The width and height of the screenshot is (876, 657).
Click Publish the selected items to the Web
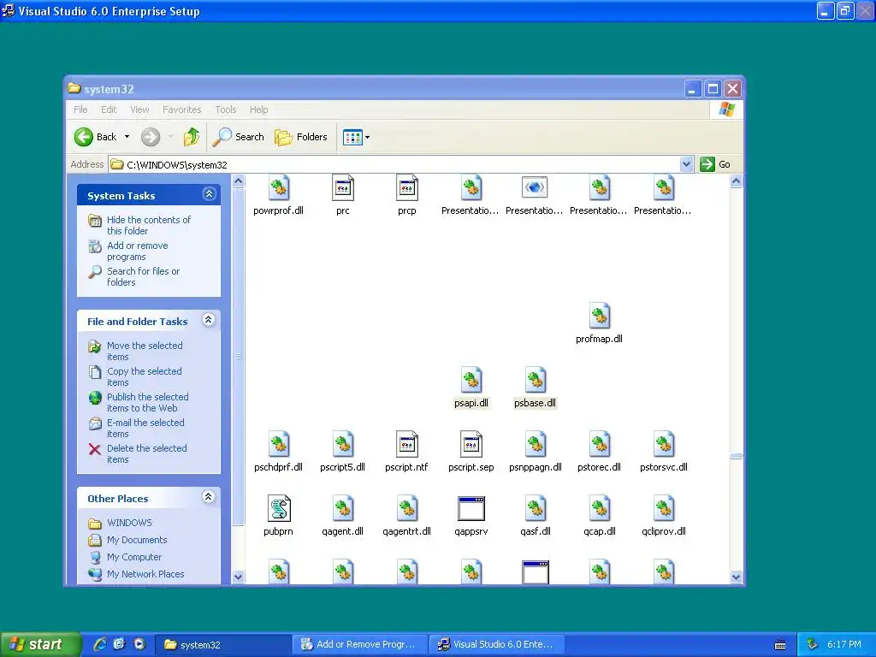point(147,402)
